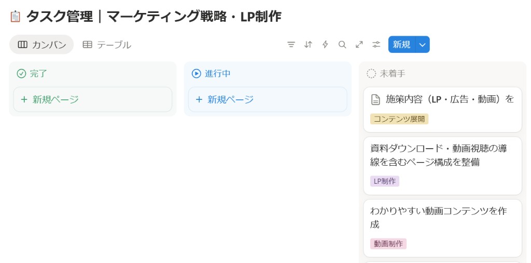Open the sort arrows icon

[308, 45]
